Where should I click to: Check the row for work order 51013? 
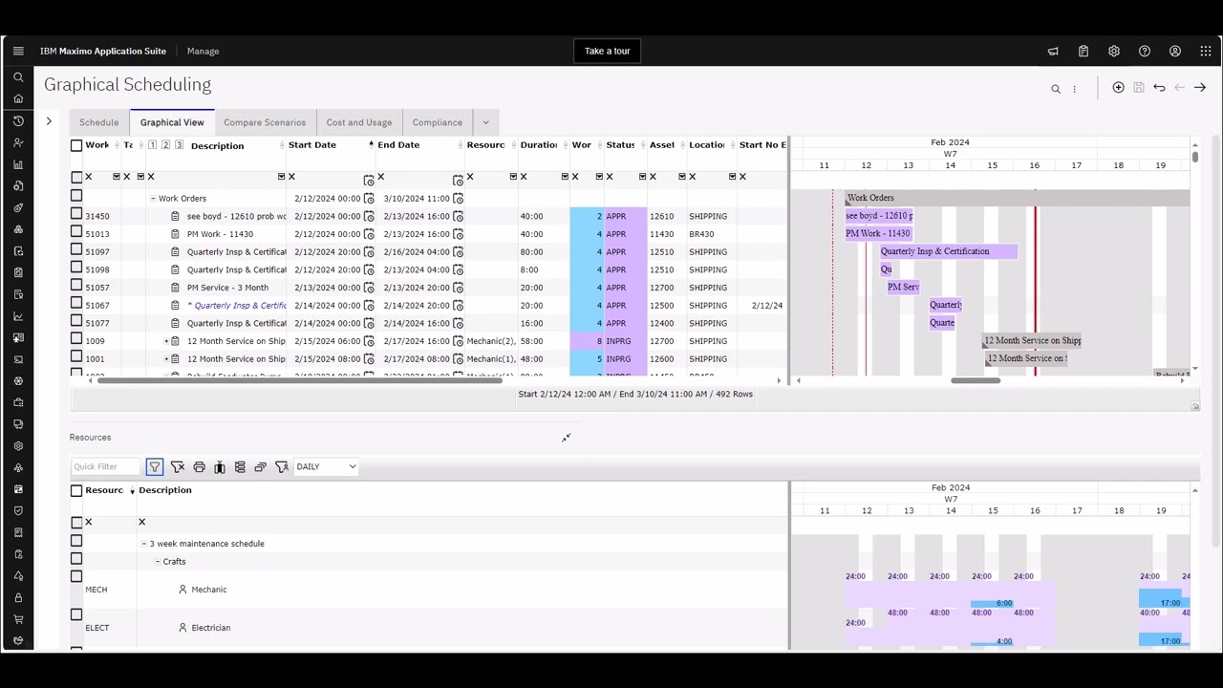click(76, 232)
